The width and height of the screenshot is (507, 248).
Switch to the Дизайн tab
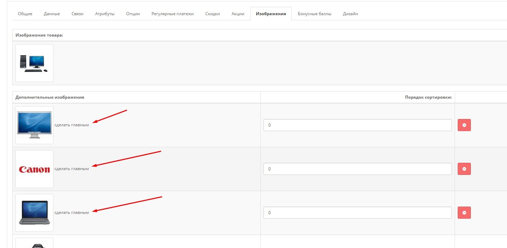coord(350,14)
